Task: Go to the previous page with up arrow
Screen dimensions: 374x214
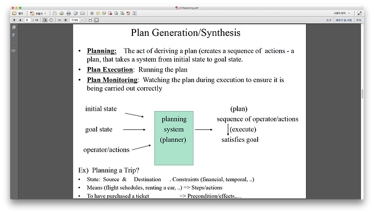Action: point(15,20)
